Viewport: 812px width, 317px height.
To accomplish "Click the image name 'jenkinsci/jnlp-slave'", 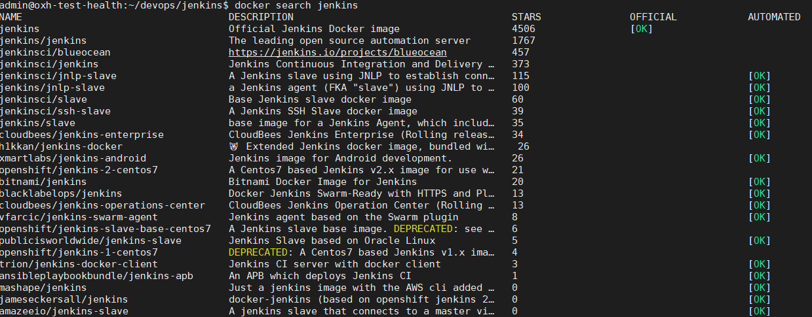I will tap(58, 76).
